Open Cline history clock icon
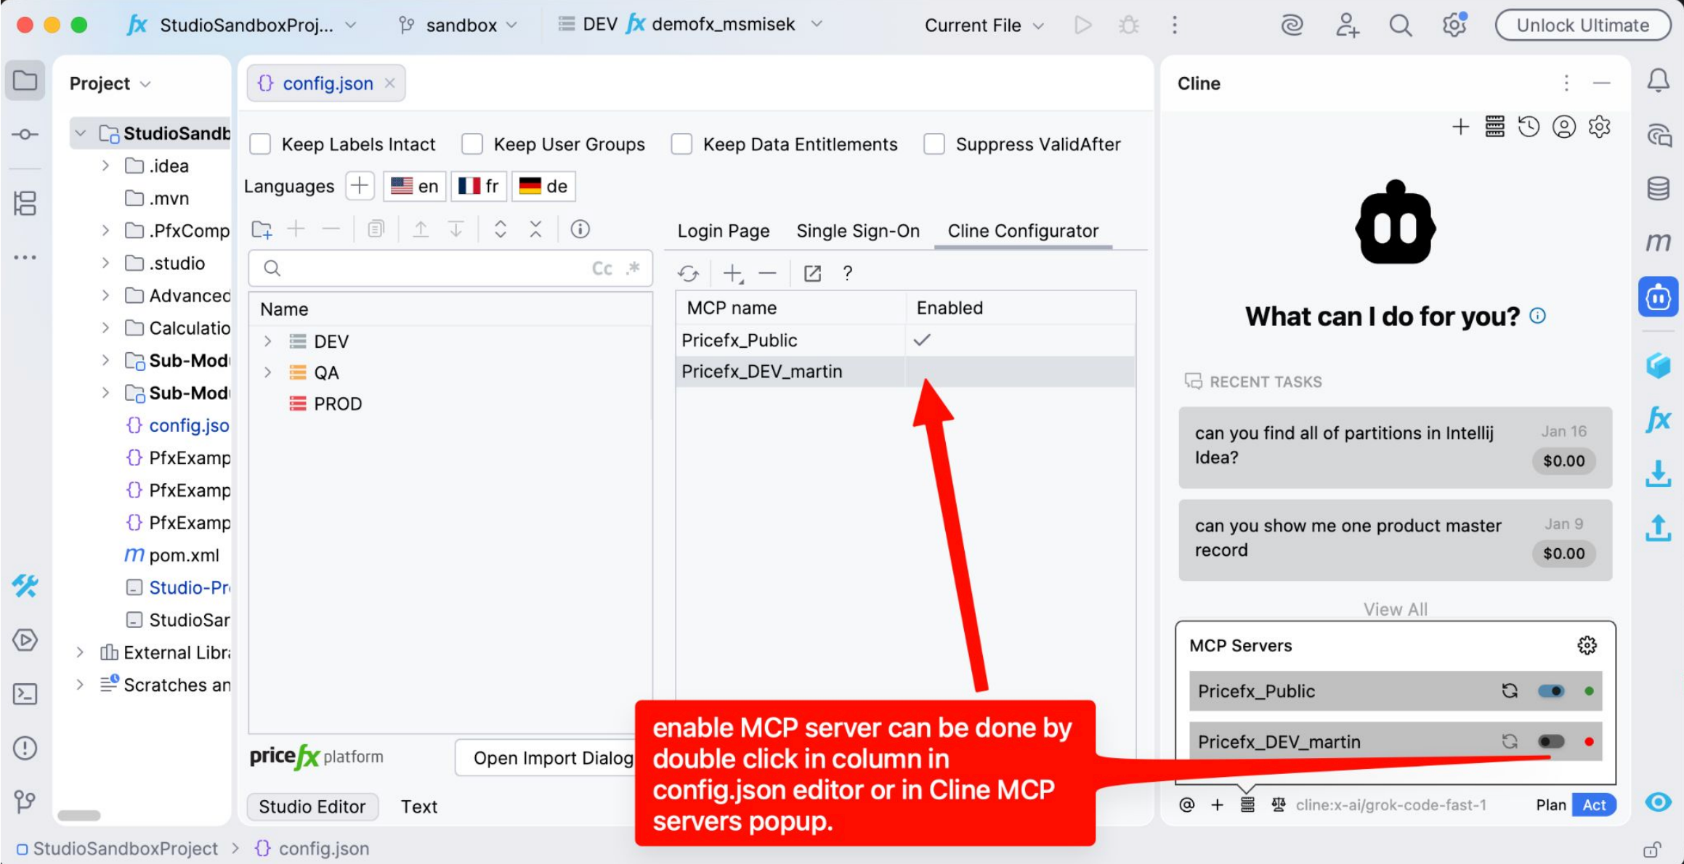The width and height of the screenshot is (1684, 864). [1529, 127]
